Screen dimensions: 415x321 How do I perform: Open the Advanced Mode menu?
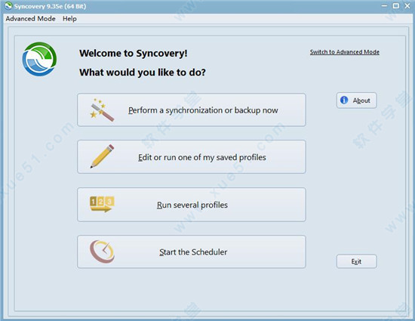click(30, 19)
